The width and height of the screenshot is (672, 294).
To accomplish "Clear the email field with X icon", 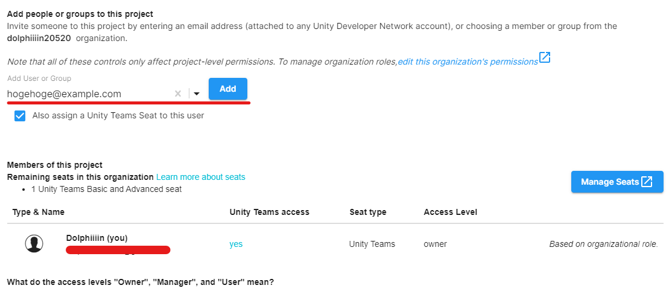I will click(178, 94).
